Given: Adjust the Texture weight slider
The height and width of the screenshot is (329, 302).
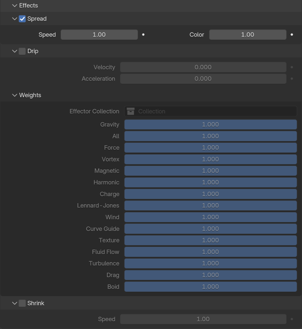Looking at the screenshot, I should [x=210, y=240].
